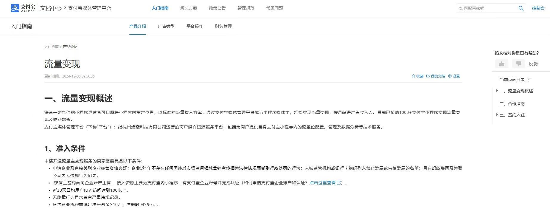Click the bullet 无刷量行为且未曾有严重违规记录
The width and height of the screenshot is (550, 220).
click(x=87, y=197)
